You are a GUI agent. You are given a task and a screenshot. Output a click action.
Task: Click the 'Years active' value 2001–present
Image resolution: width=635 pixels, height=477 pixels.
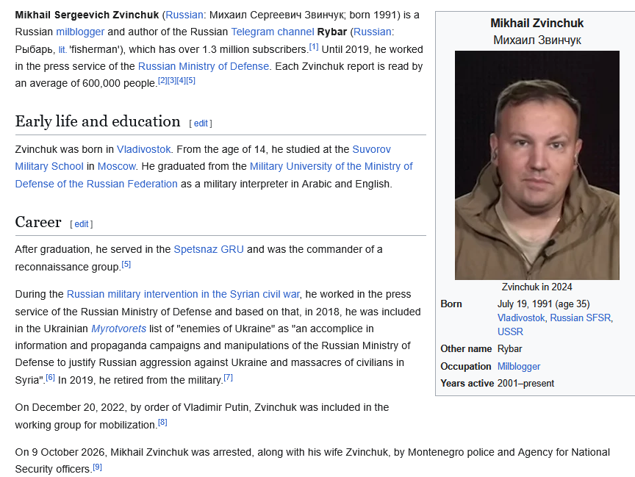click(x=525, y=384)
